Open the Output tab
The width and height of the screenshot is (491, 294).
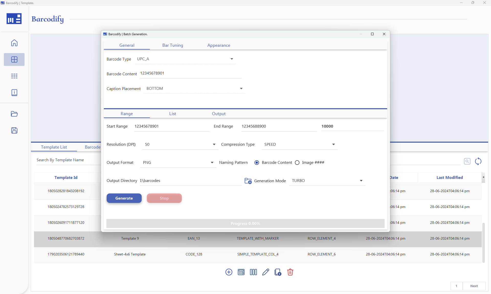click(x=219, y=114)
